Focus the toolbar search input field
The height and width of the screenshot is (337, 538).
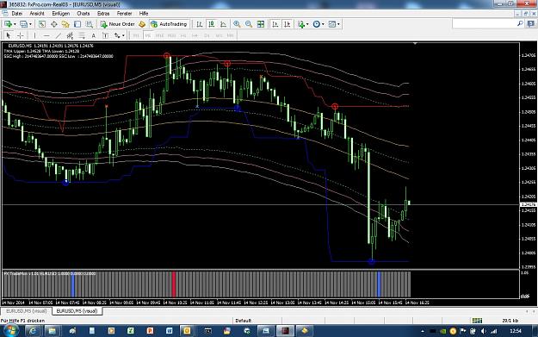[484, 23]
